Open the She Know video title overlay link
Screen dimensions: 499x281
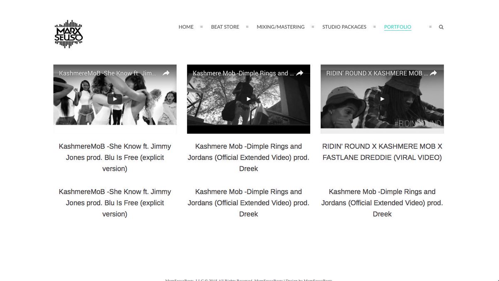[108, 73]
